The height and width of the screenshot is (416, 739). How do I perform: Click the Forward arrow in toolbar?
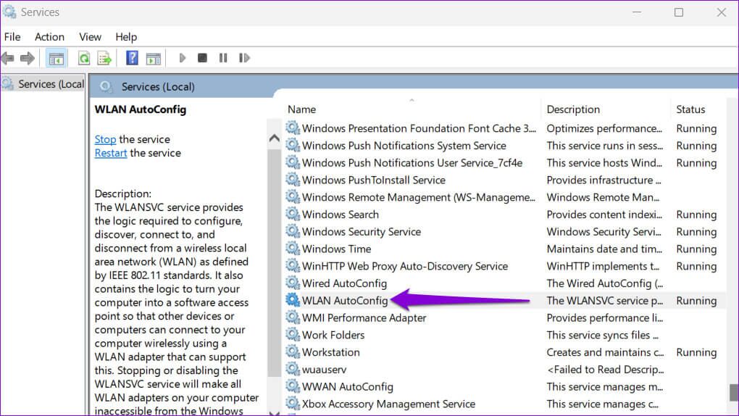[x=28, y=58]
